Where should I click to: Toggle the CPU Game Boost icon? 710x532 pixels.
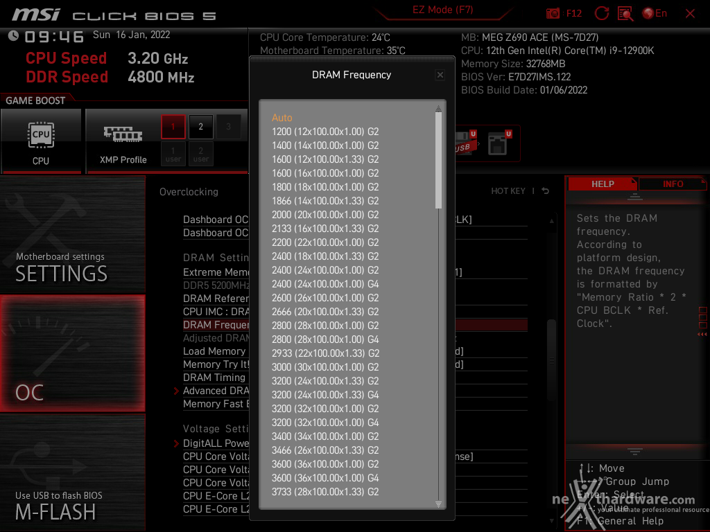coord(41,141)
